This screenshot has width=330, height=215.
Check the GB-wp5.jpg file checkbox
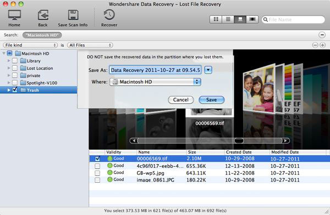[97, 173]
